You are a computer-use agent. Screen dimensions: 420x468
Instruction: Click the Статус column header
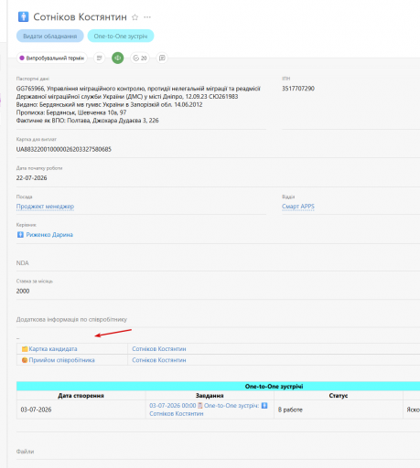(x=339, y=396)
